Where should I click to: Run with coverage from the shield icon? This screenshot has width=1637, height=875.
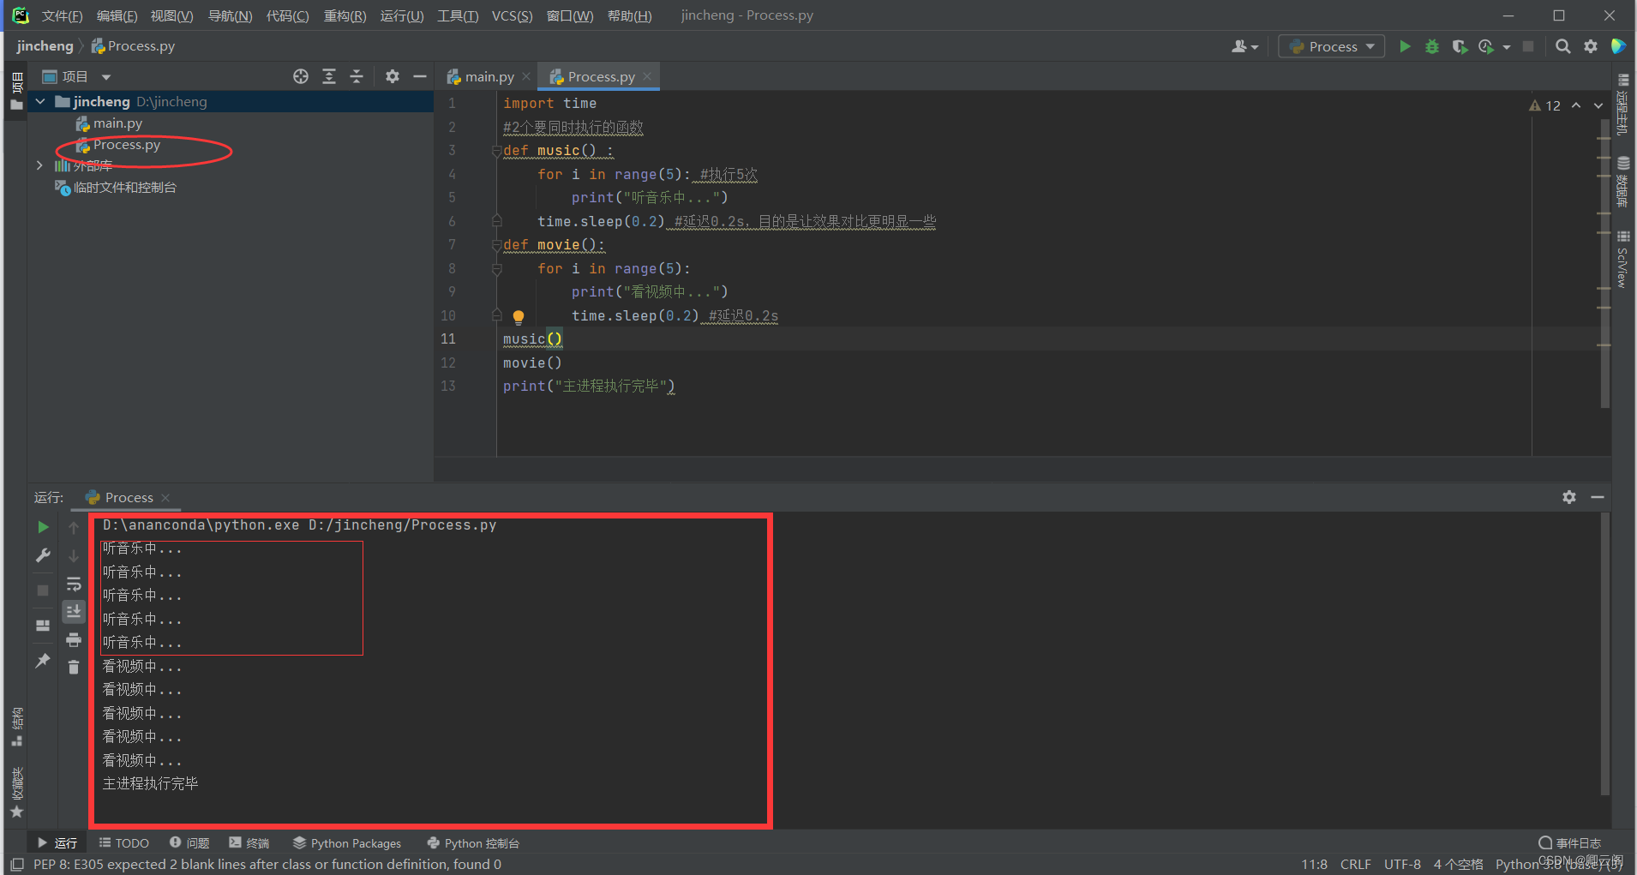click(1459, 46)
